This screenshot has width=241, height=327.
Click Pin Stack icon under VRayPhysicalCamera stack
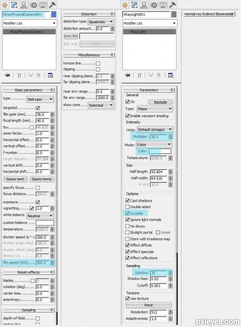pos(7,75)
